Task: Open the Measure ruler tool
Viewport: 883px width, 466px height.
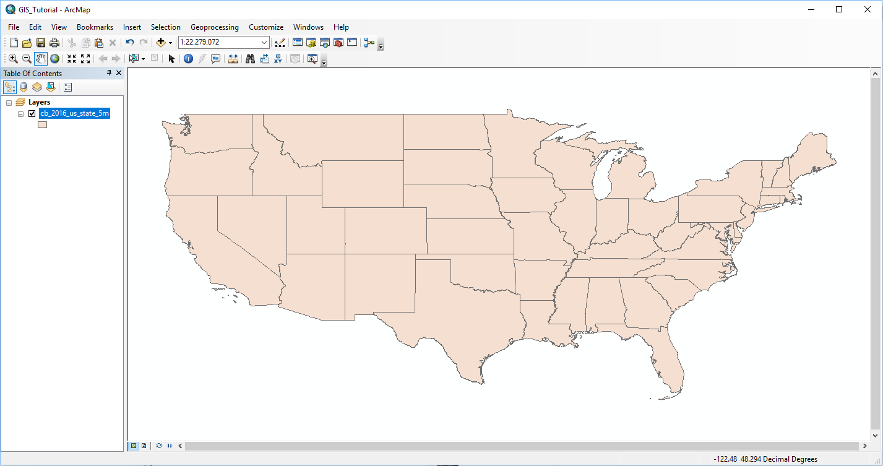Action: pos(233,59)
